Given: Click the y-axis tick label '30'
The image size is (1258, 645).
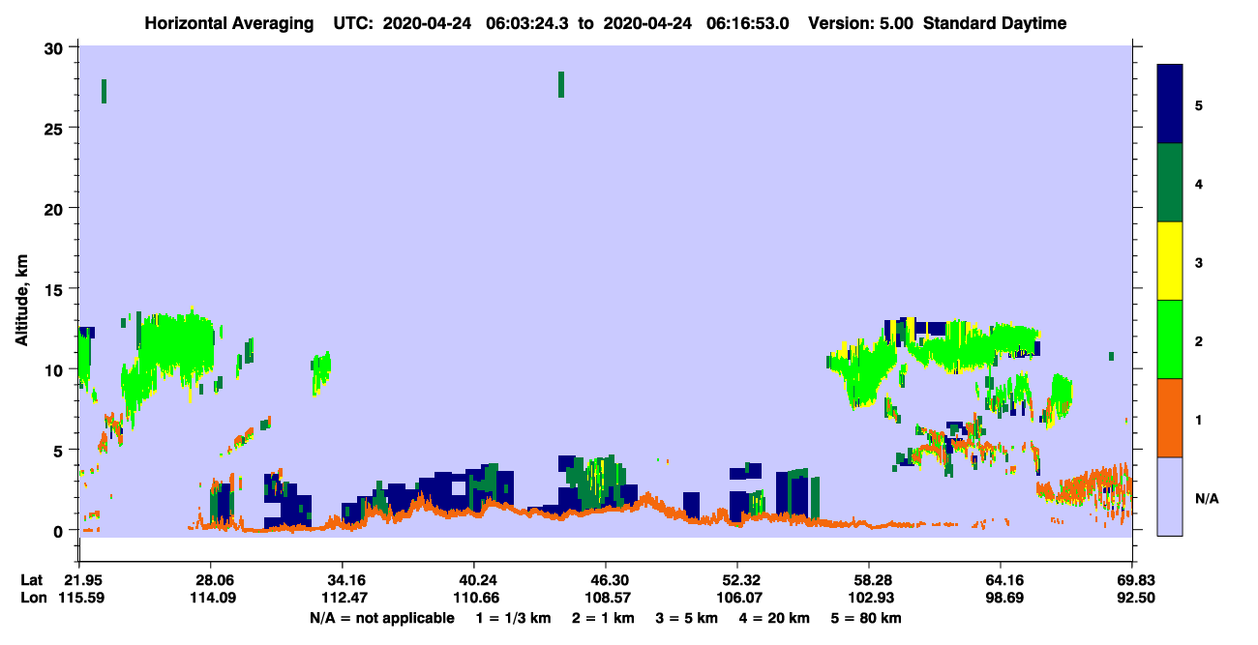Looking at the screenshot, I should coord(56,48).
